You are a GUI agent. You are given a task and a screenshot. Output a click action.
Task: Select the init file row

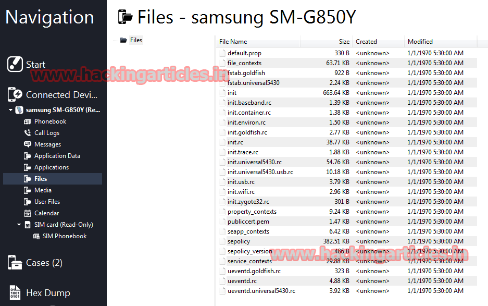pyautogui.click(x=346, y=93)
